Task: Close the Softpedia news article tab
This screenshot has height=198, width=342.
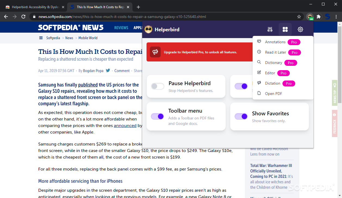Action: coord(128,7)
